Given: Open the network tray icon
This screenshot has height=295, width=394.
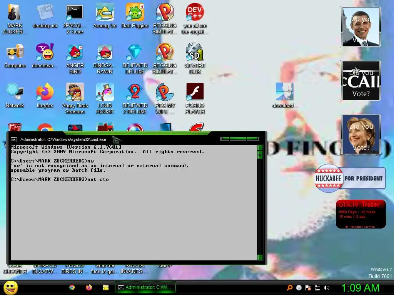Looking at the screenshot, I should (x=317, y=288).
